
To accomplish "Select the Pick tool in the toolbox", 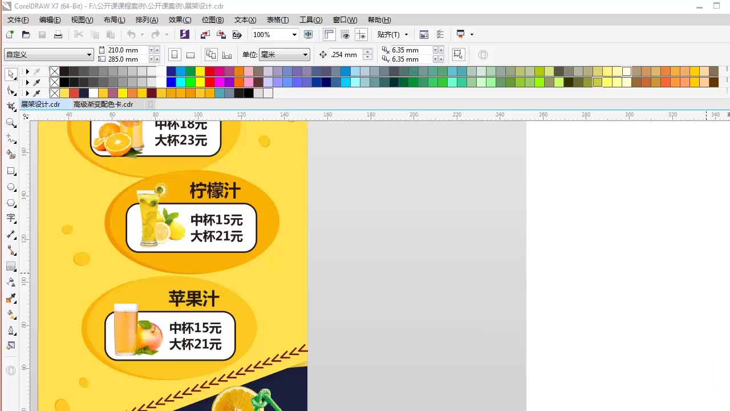I will [x=11, y=75].
